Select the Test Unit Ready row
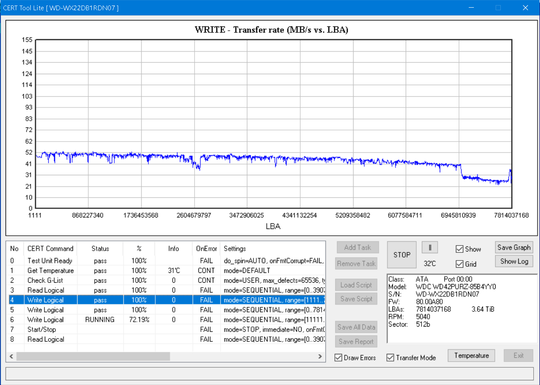This screenshot has height=385, width=540. coord(166,261)
